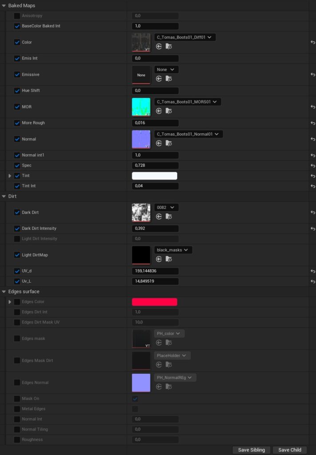Image resolution: width=316 pixels, height=455 pixels.
Task: Edit the Tint Int value 0,04
Action: click(x=155, y=186)
